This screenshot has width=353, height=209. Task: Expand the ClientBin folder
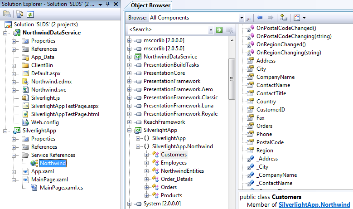14,66
